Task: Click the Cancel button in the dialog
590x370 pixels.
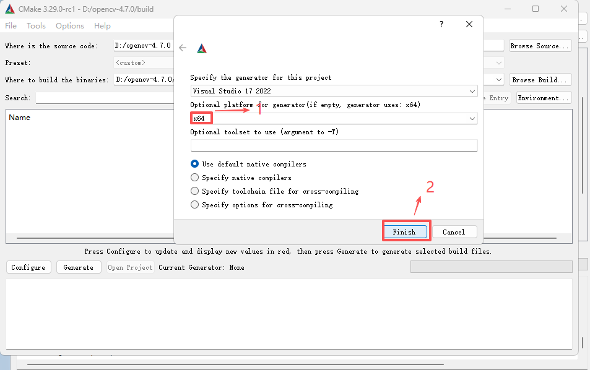Action: (454, 232)
